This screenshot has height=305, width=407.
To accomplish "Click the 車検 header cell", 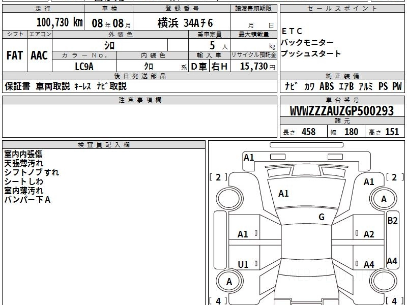I will tap(109, 9).
